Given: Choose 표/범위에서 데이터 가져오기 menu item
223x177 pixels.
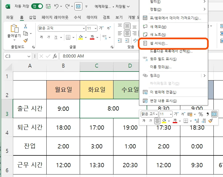Looking at the screenshot, I should (173, 18).
